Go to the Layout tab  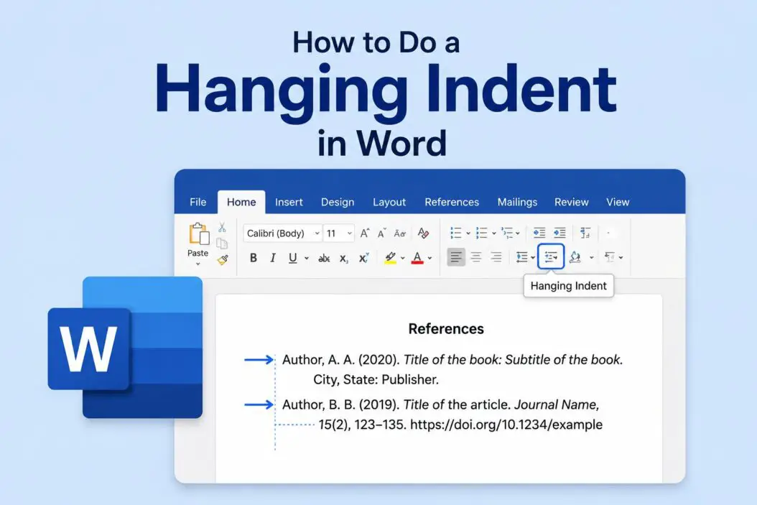pyautogui.click(x=389, y=202)
